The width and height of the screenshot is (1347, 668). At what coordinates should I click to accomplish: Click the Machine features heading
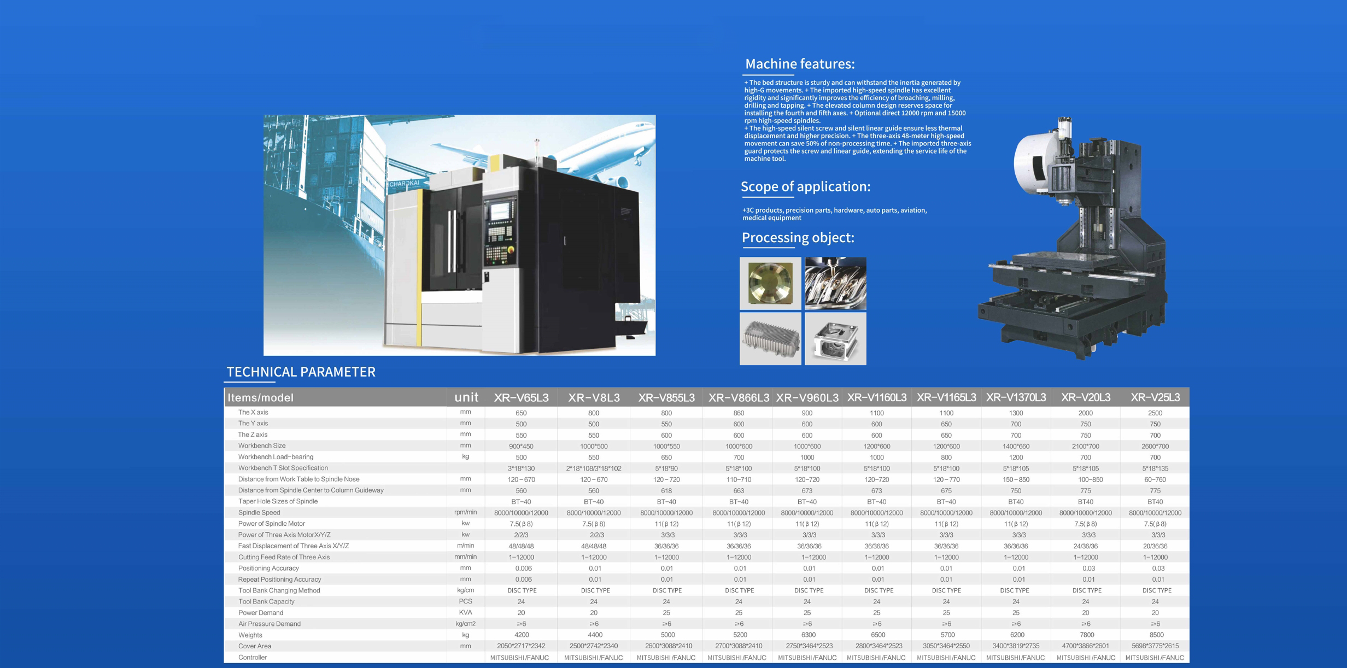(x=799, y=64)
